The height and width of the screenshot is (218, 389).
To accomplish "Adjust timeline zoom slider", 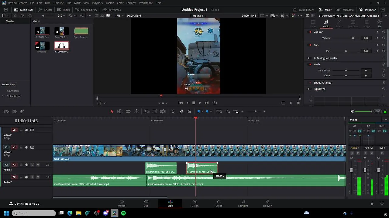I will coord(255,111).
